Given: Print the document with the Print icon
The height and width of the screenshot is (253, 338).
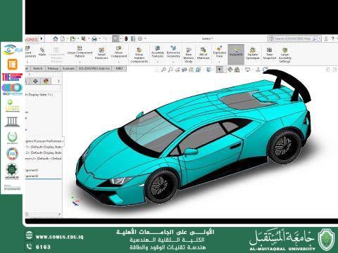Looking at the screenshot, I should (94, 39).
